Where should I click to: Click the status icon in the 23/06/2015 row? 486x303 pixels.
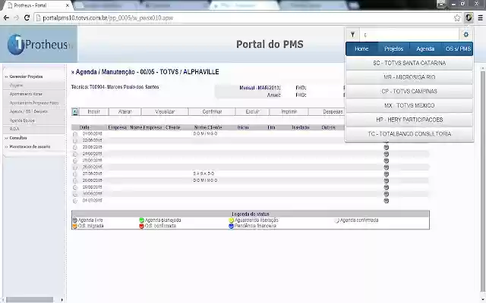click(387, 147)
